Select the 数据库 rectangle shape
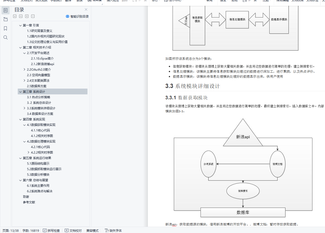Image resolution: width=325 pixels, height=233 pixels. pyautogui.click(x=243, y=212)
